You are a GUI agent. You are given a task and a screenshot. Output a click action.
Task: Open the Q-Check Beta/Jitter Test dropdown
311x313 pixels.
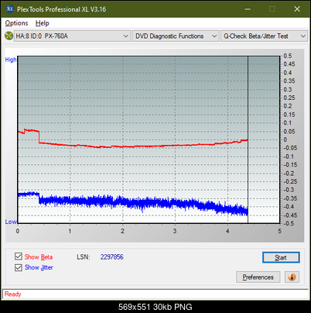point(264,36)
